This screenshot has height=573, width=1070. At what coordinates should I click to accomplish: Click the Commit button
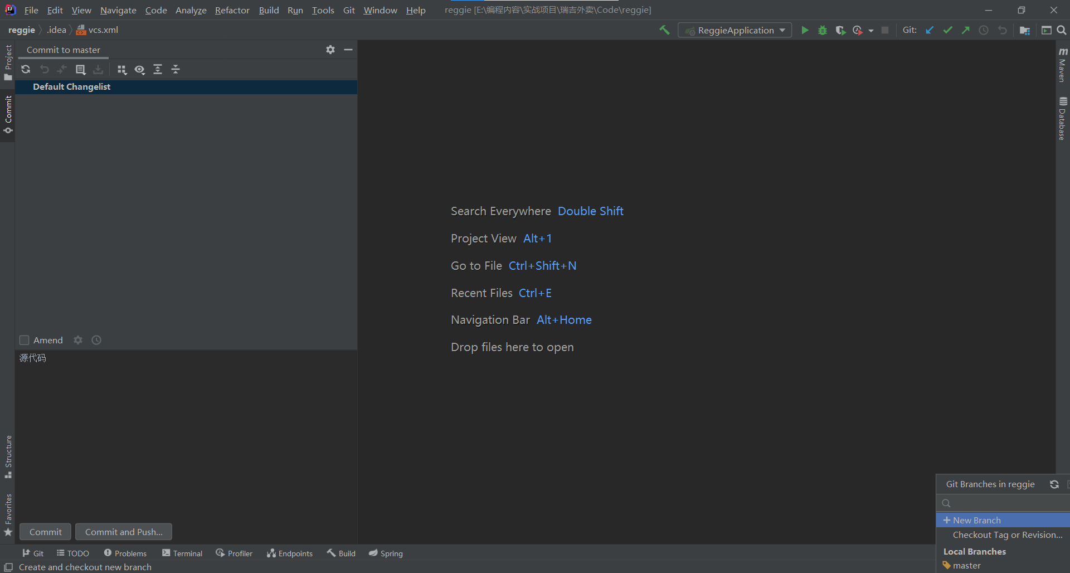pyautogui.click(x=45, y=532)
